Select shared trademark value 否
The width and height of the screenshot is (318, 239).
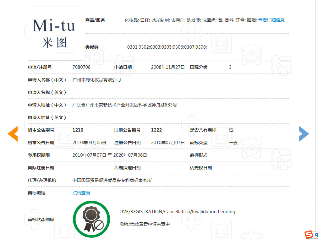coord(231,130)
